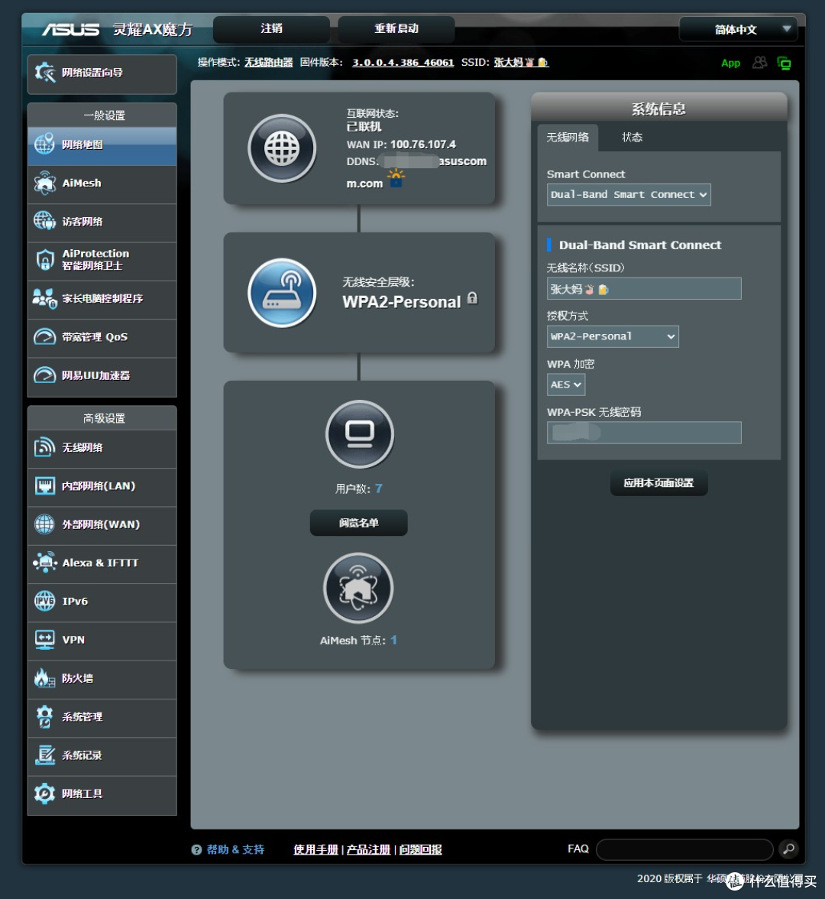Open the Smart Connect dropdown

(x=629, y=194)
